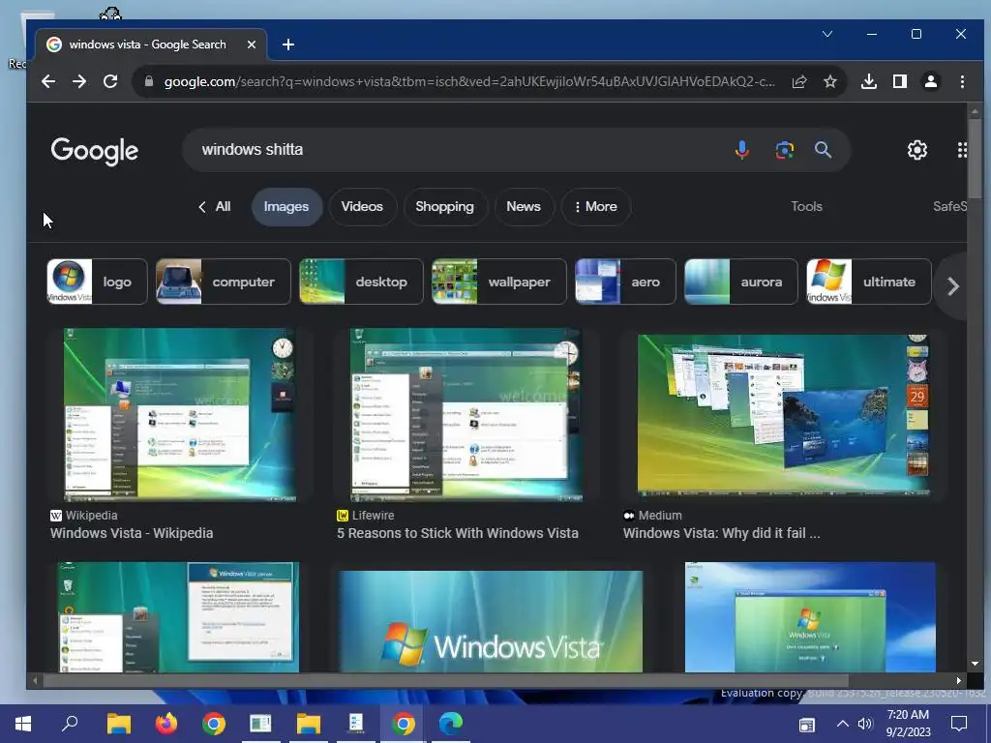This screenshot has height=743, width=991.
Task: Filter images by logo chip
Action: pyautogui.click(x=97, y=282)
